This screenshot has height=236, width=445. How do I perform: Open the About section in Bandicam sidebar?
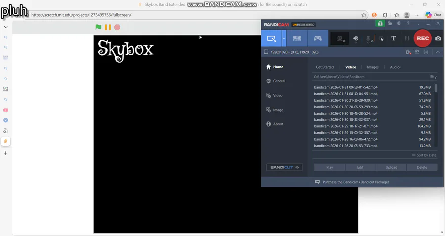click(x=274, y=124)
